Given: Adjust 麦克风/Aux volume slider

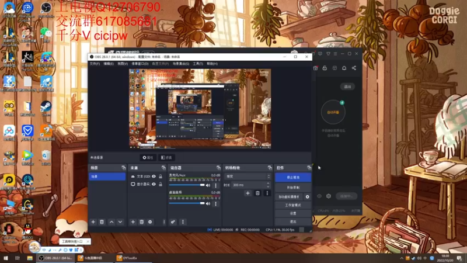Looking at the screenshot, I should tap(187, 185).
